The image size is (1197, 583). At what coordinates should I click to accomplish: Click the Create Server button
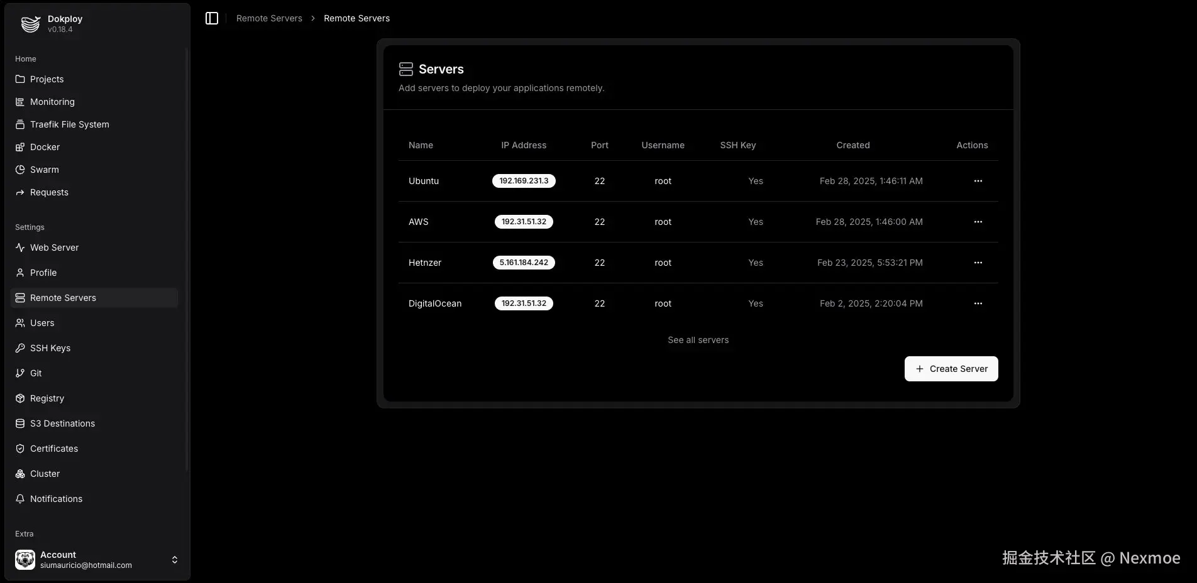(x=951, y=369)
